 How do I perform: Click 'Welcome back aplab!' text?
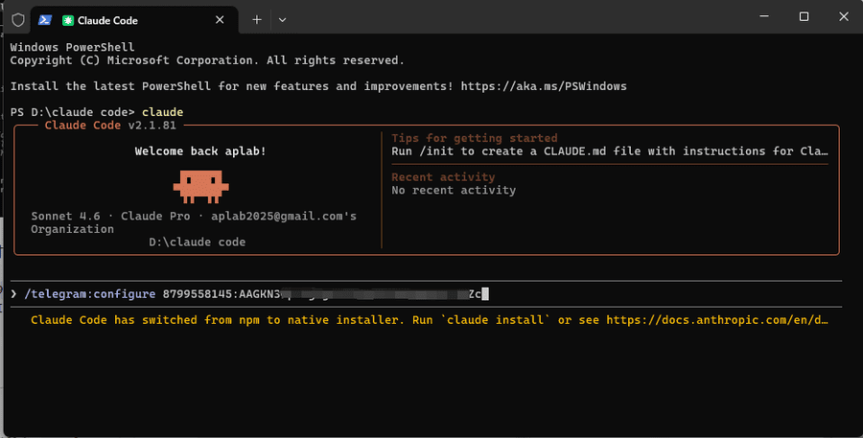(x=200, y=151)
